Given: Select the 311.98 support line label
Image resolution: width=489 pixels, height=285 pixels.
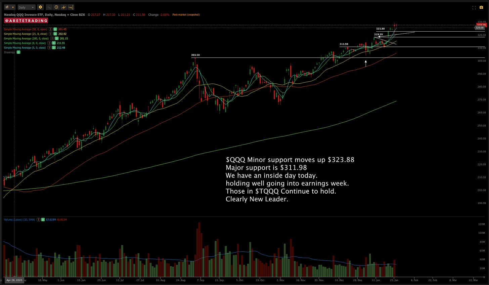Looking at the screenshot, I should (344, 44).
